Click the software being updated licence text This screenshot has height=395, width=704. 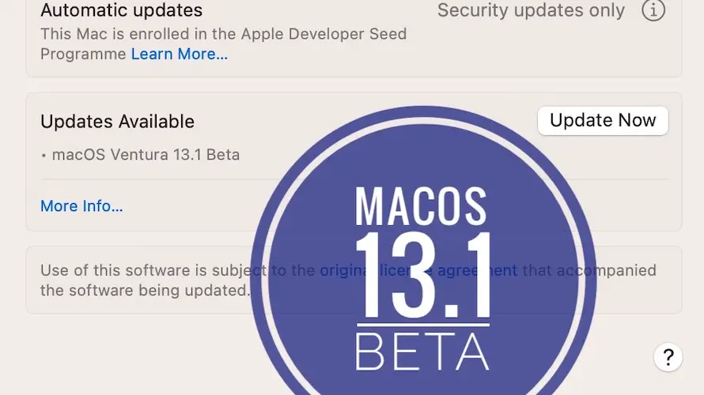click(x=145, y=290)
